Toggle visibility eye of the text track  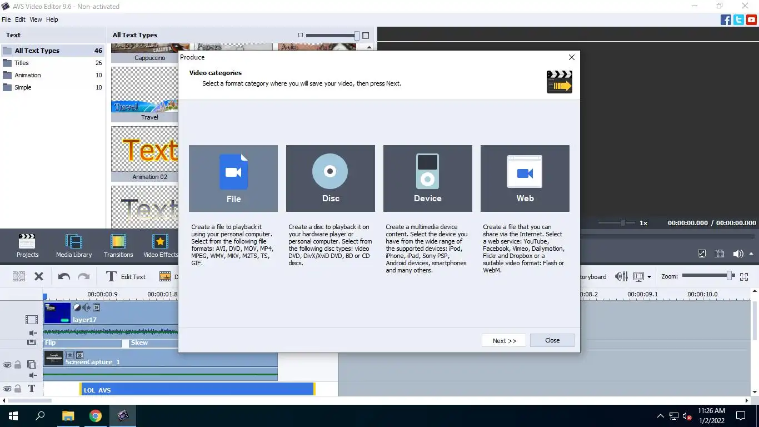pyautogui.click(x=7, y=389)
